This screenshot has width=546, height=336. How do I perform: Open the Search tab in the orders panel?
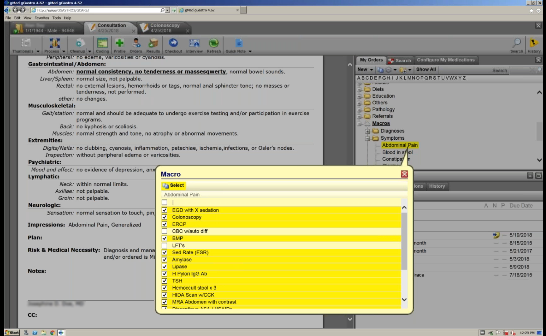pos(400,60)
